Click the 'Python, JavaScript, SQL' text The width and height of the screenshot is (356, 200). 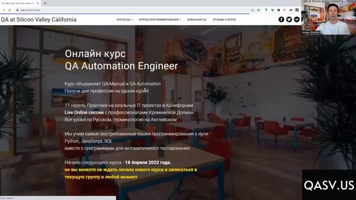click(88, 141)
